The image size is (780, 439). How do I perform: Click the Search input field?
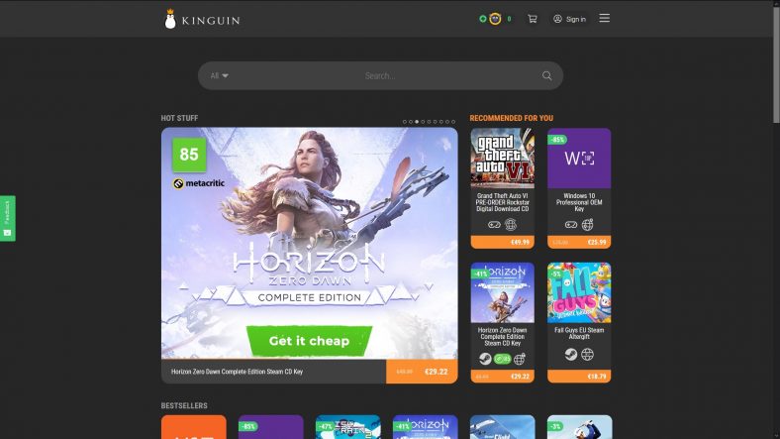380,75
